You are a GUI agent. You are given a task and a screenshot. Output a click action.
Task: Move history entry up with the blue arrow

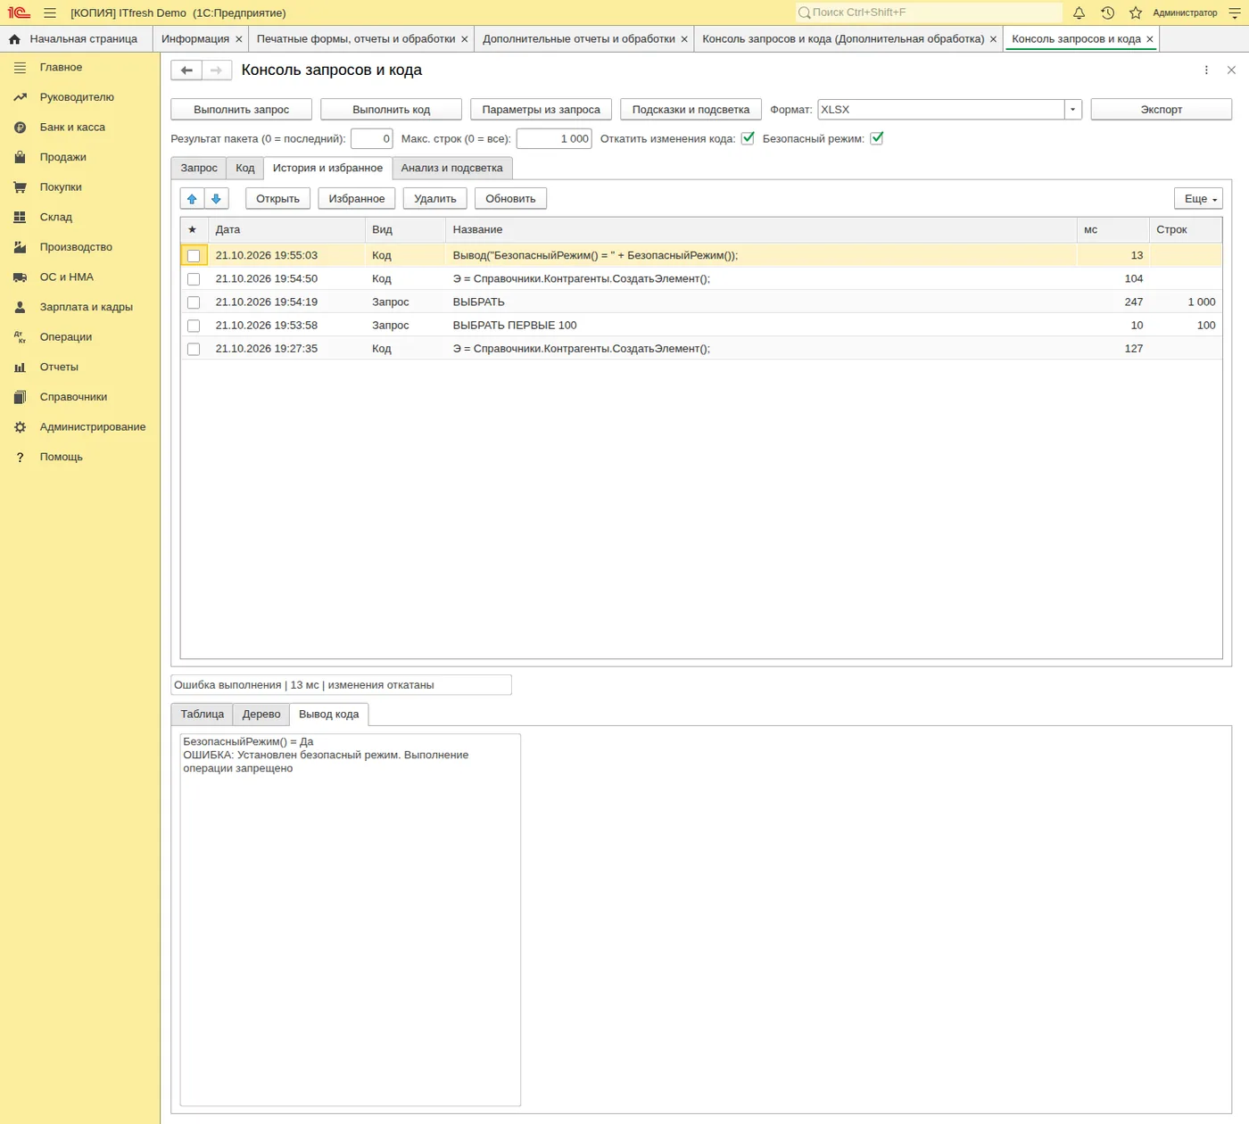192,199
